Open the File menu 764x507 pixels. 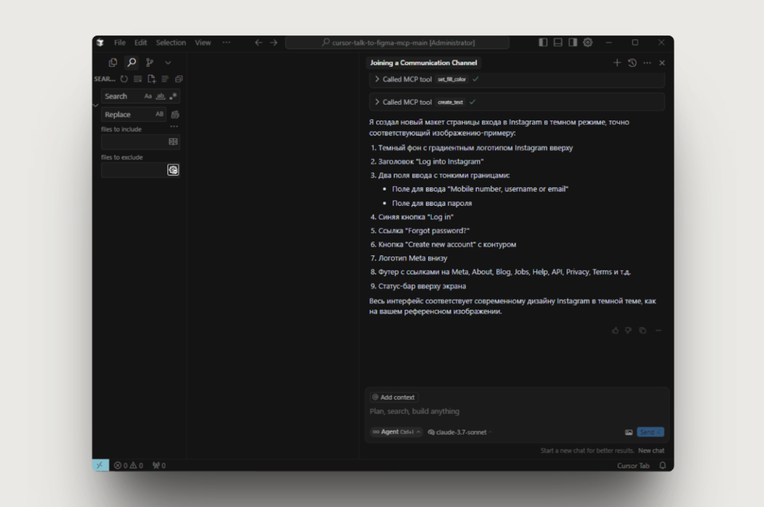(120, 43)
